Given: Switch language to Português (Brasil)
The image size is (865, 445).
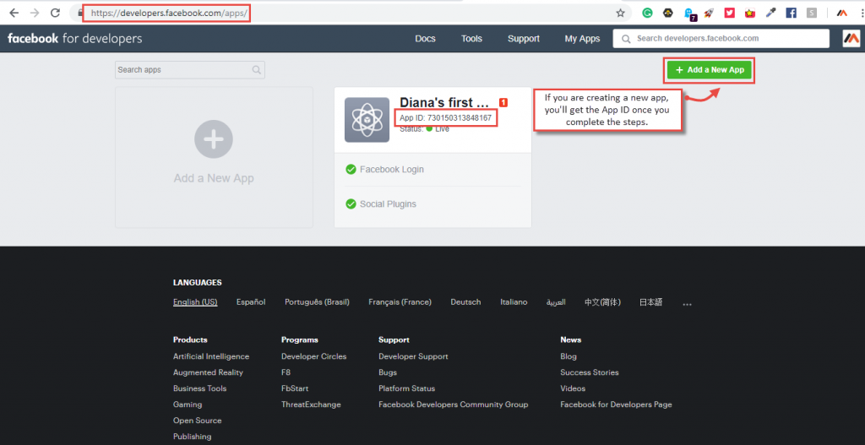Looking at the screenshot, I should click(318, 302).
